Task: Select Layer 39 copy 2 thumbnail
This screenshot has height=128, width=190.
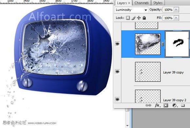Action: click(x=148, y=96)
